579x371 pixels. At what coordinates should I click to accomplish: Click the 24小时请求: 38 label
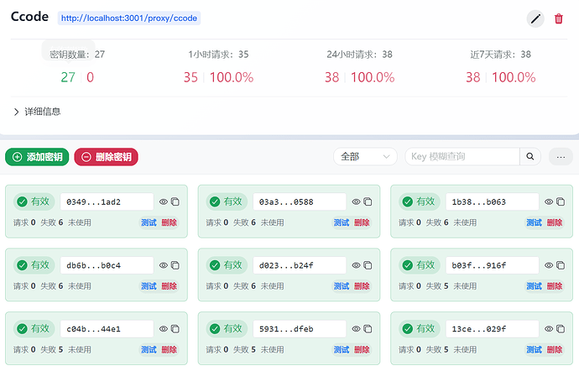[x=359, y=55]
